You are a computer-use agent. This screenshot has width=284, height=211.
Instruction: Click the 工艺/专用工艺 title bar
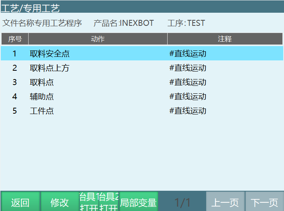pyautogui.click(x=30, y=7)
